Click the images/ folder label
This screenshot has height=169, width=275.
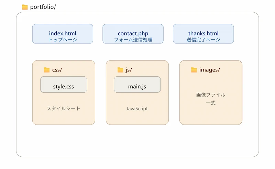point(210,70)
